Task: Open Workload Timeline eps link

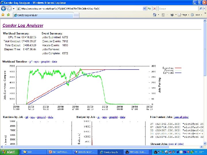Action: pos(37,62)
